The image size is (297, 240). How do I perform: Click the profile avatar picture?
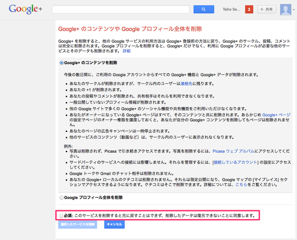[x=286, y=10]
